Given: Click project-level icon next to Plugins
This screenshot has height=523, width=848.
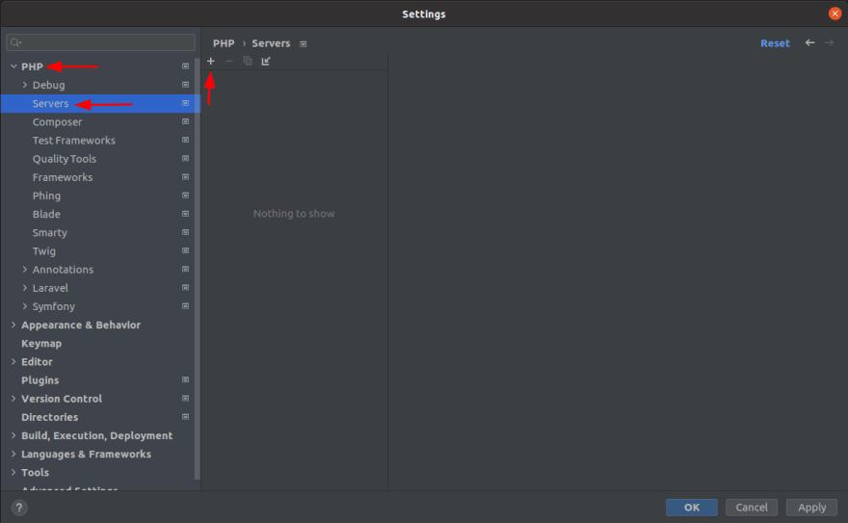Looking at the screenshot, I should tap(186, 380).
